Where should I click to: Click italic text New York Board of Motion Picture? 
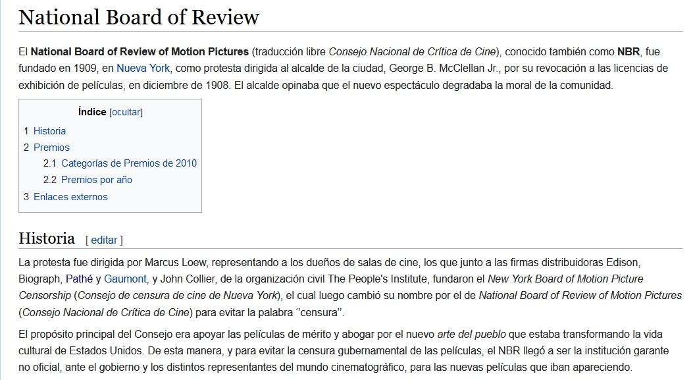click(565, 279)
